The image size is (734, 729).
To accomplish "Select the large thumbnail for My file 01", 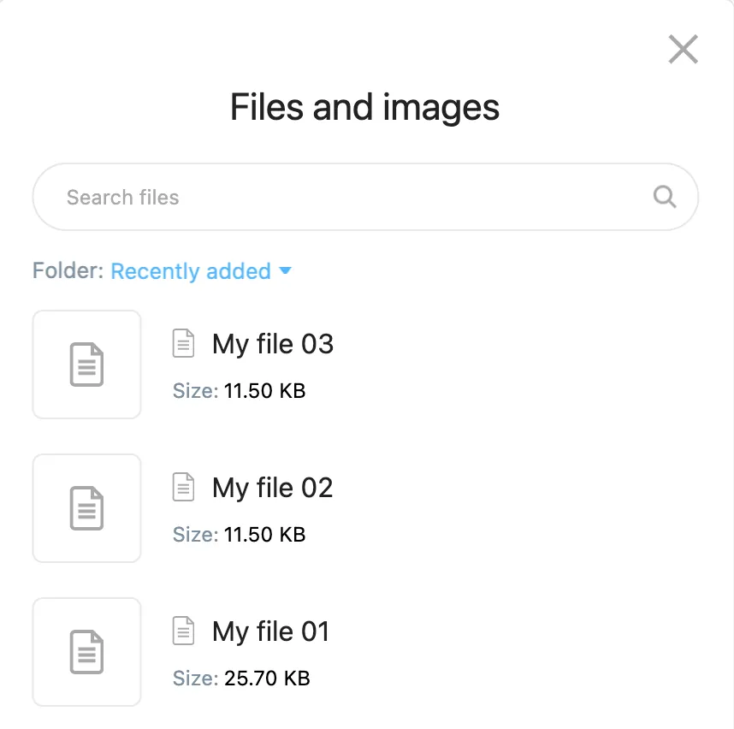I will [86, 652].
